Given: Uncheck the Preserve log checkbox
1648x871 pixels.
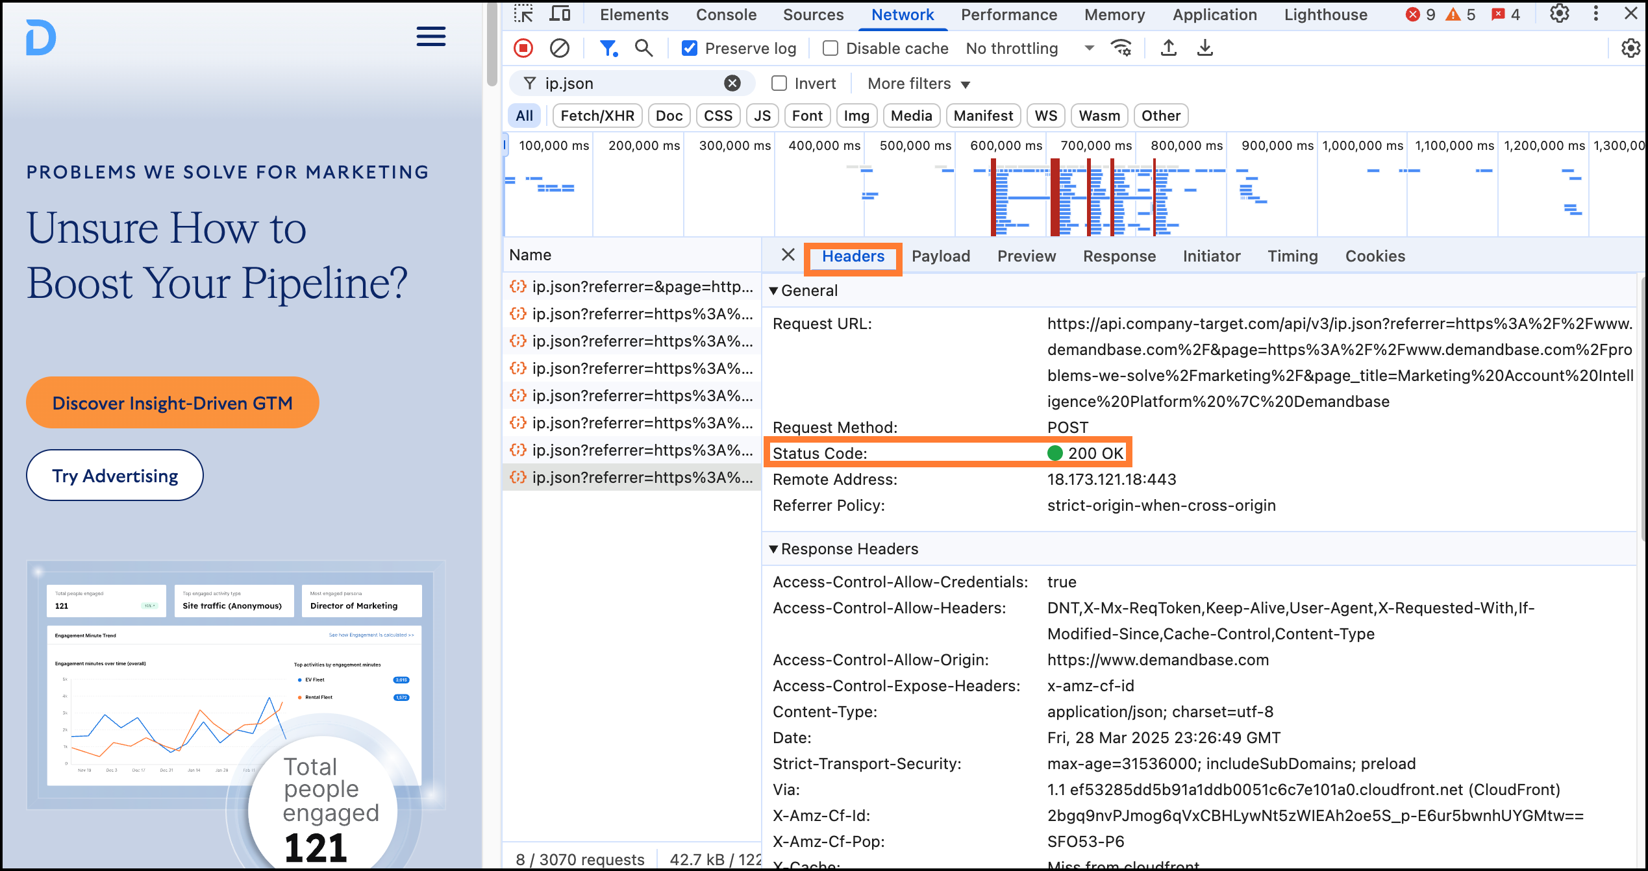Looking at the screenshot, I should [690, 49].
